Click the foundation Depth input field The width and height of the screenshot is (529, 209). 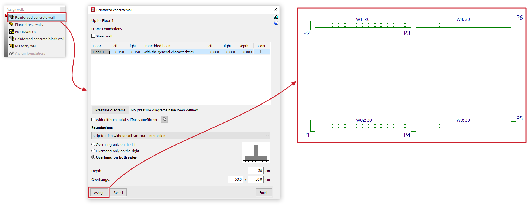coord(256,171)
